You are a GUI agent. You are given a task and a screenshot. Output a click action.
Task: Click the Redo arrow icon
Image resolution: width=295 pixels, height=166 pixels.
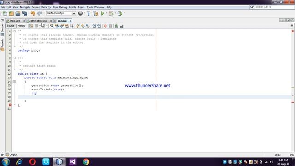[40, 13]
